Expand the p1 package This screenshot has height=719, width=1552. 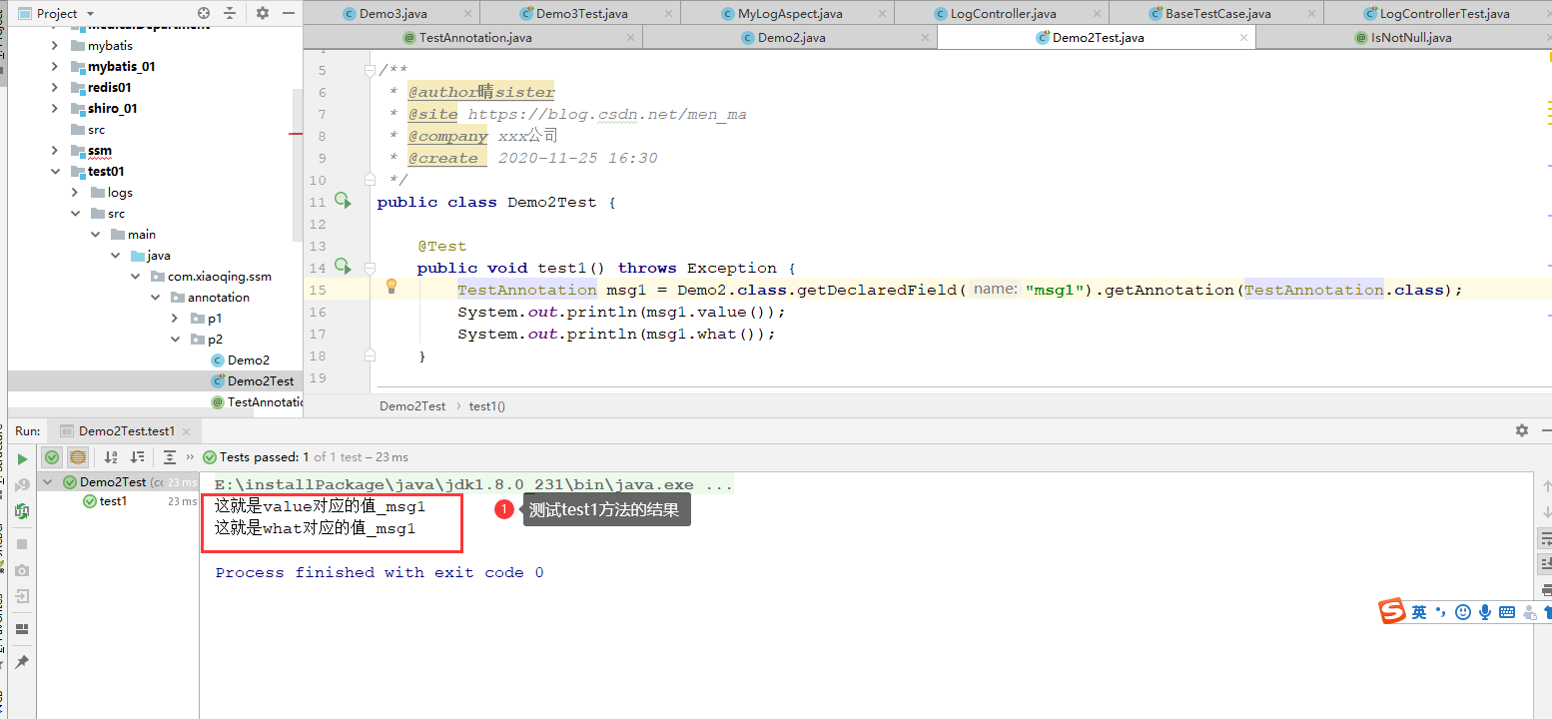[175, 319]
